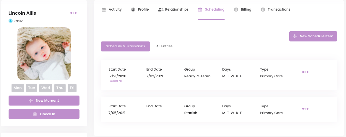Click the Ready-2-Learn group name
This screenshot has height=137, width=346.
tap(197, 76)
